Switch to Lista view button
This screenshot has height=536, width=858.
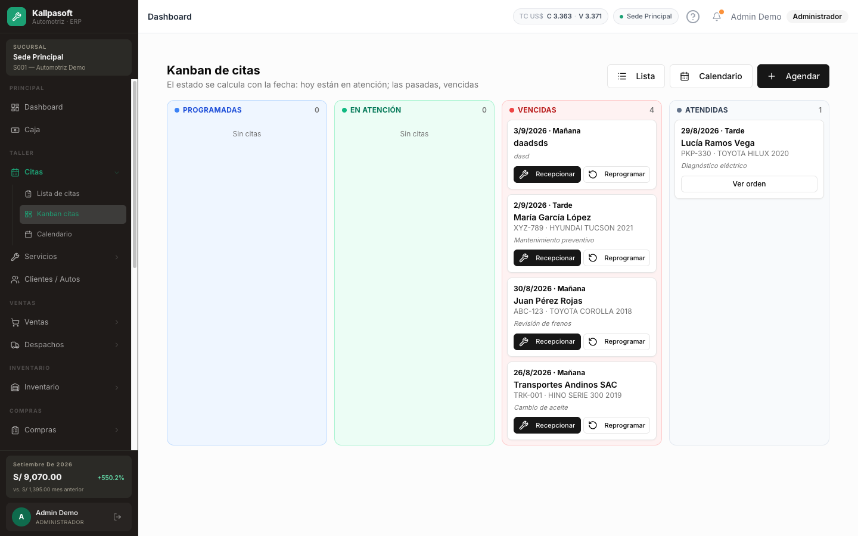[636, 76]
